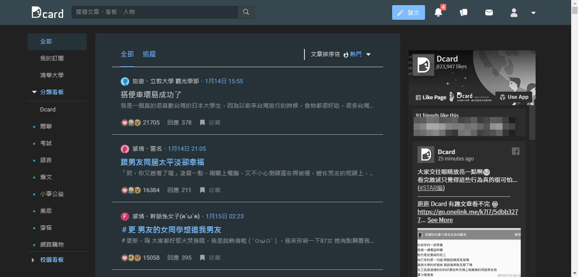Open Dcard page logo in Facebook widget
This screenshot has height=277, width=578.
[x=424, y=66]
